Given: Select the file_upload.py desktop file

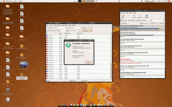Looking at the screenshot, I should pyautogui.click(x=8, y=75).
